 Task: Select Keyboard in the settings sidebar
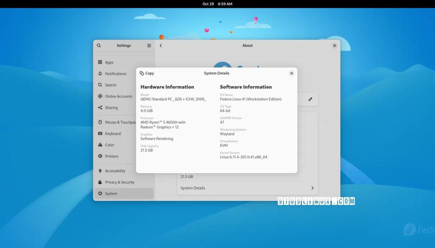point(113,134)
